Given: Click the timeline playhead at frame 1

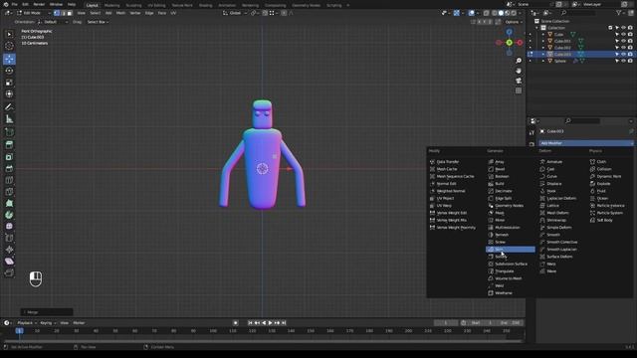Looking at the screenshot, I should click(19, 331).
